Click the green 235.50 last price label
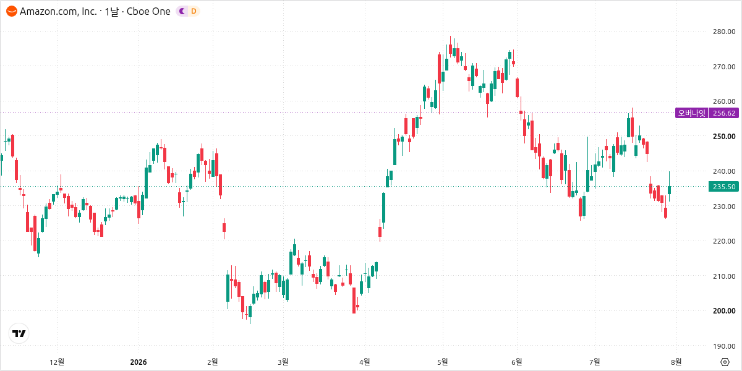 [x=724, y=186]
